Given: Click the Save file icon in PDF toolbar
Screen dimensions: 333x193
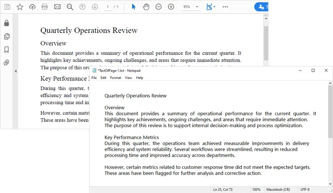Looking at the screenshot, I should (7, 7).
